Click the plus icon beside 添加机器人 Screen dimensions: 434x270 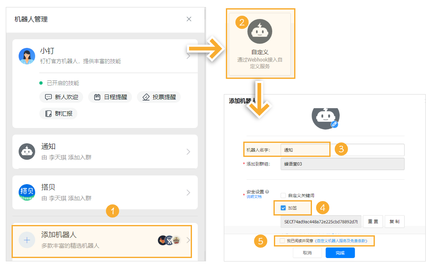click(x=27, y=241)
